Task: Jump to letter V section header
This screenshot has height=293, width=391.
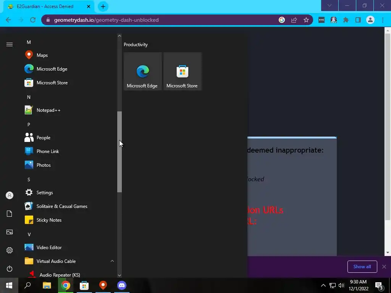Action: (x=29, y=235)
